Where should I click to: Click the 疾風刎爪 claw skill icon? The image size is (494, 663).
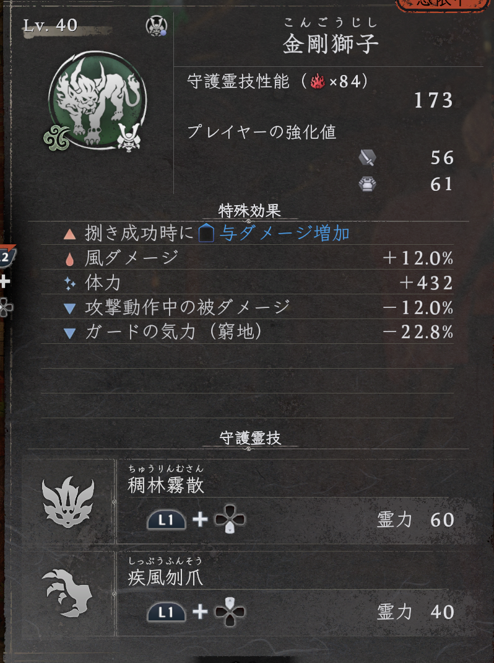tap(68, 593)
